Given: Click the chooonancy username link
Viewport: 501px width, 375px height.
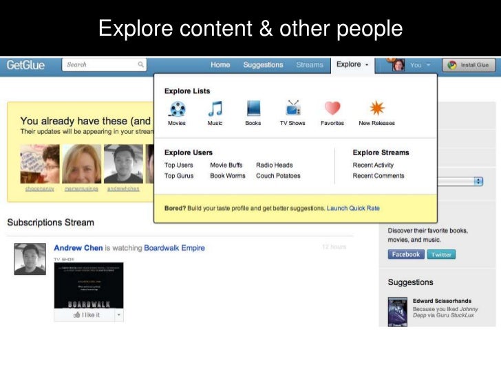Looking at the screenshot, I should pos(40,189).
